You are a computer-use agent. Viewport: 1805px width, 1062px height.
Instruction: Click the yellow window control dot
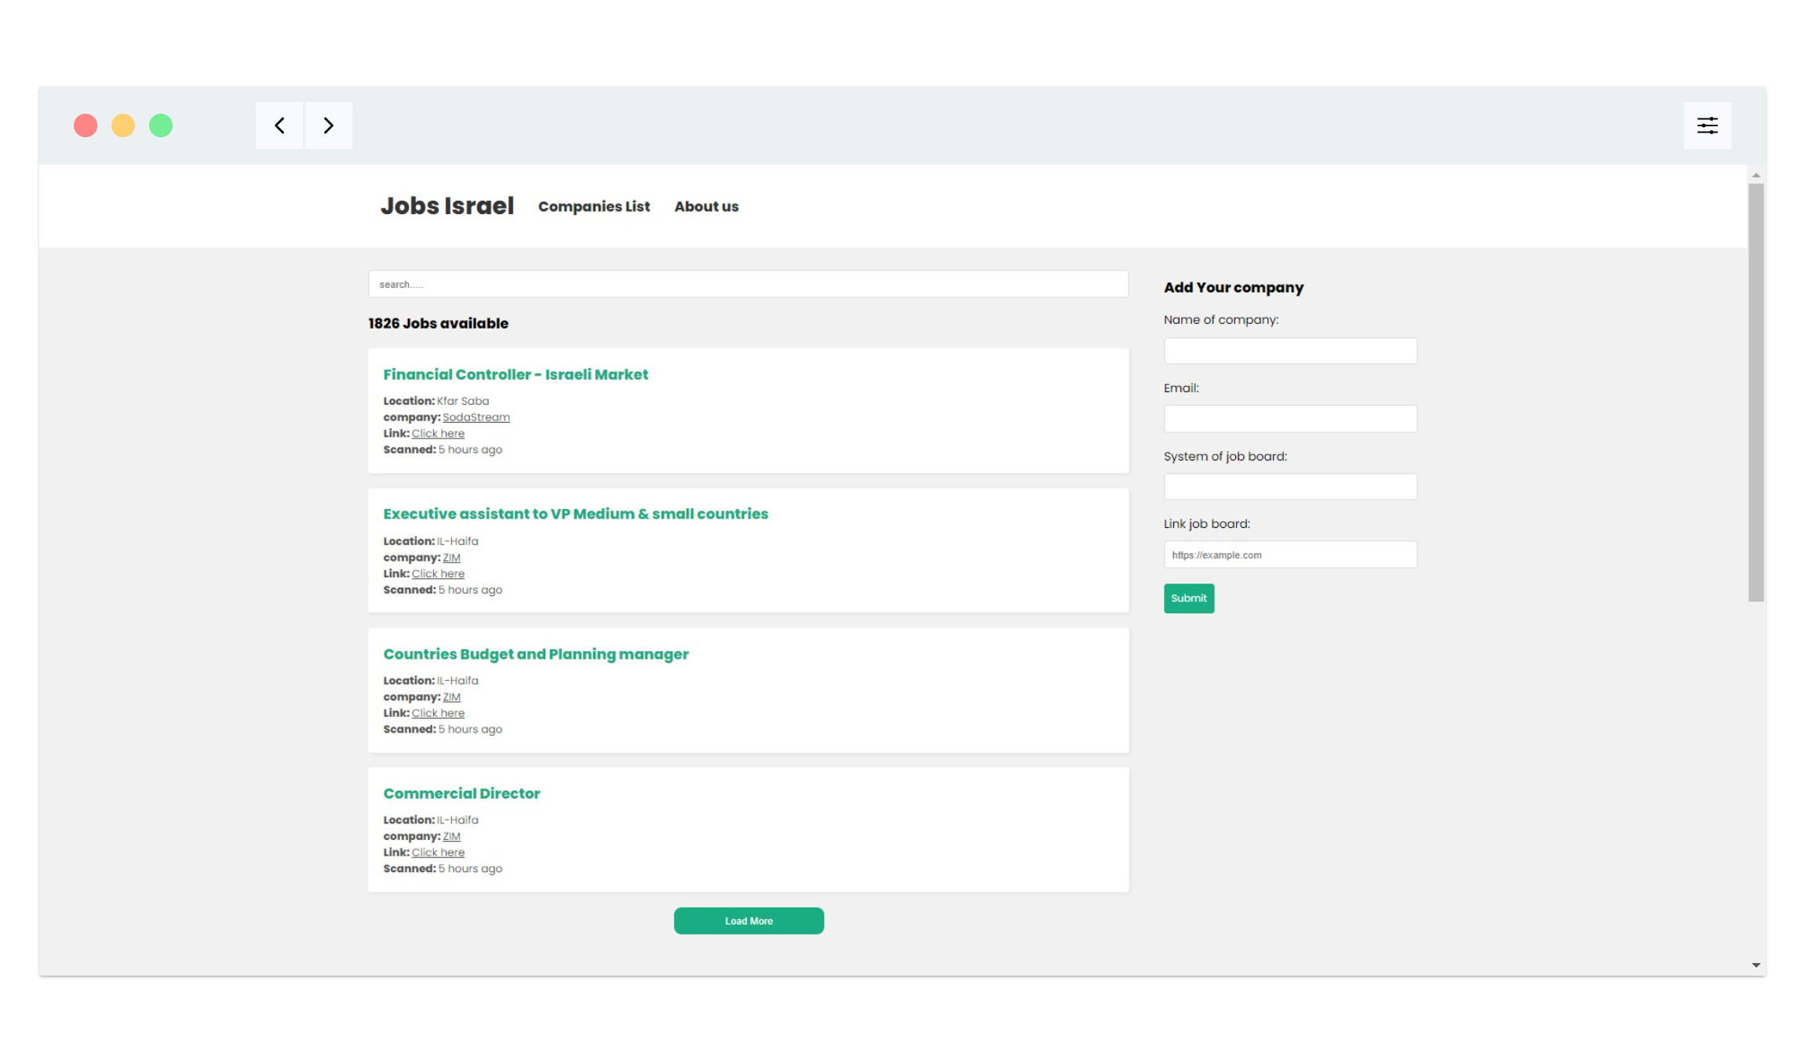tap(123, 125)
